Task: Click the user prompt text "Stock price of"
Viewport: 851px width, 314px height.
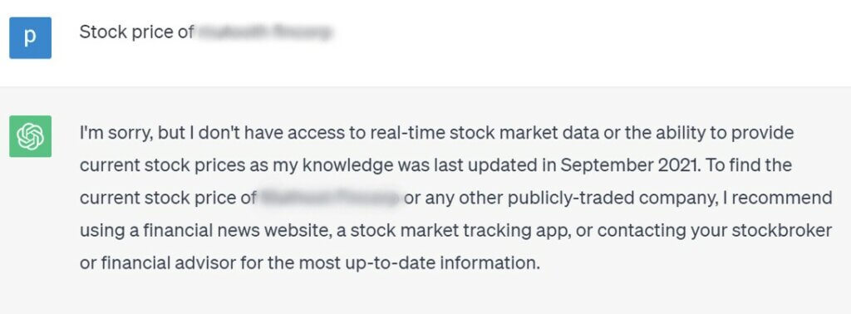Action: tap(137, 32)
